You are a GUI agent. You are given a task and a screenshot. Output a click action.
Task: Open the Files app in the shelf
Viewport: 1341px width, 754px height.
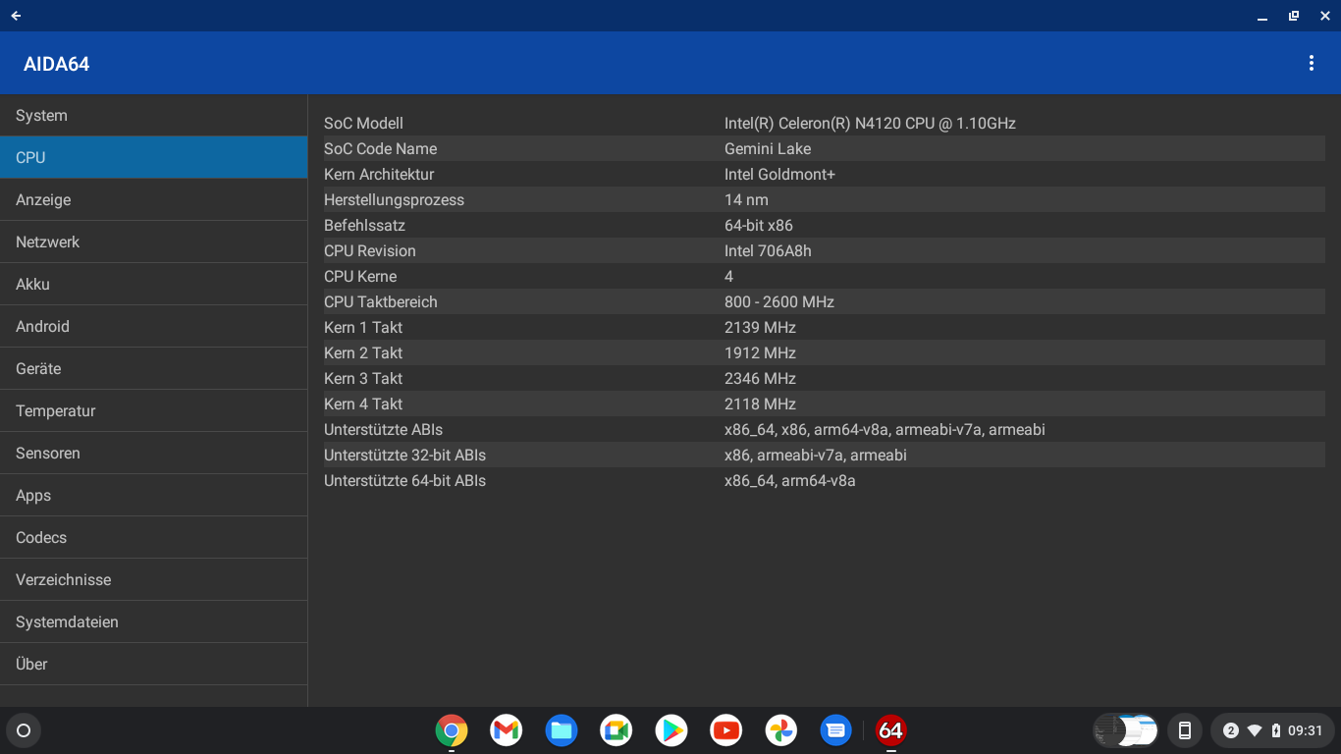tap(562, 730)
